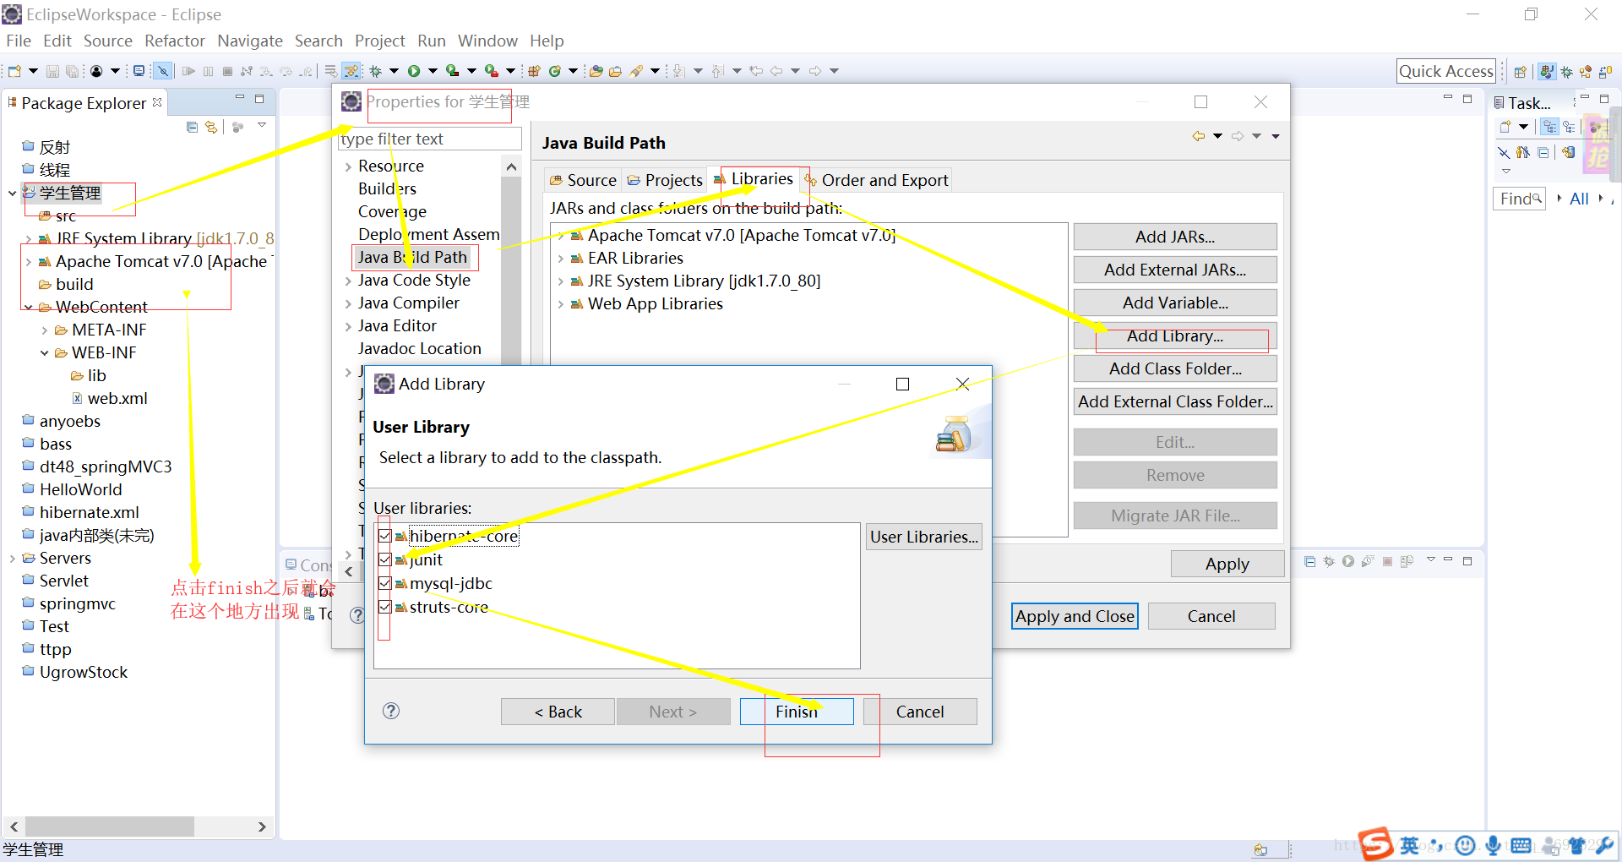This screenshot has height=862, width=1622.
Task: Click the New Task icon in Task List
Action: click(1505, 127)
